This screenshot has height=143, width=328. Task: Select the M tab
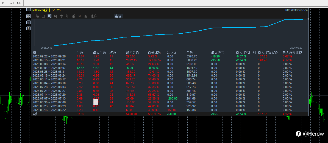click(x=80, y=16)
